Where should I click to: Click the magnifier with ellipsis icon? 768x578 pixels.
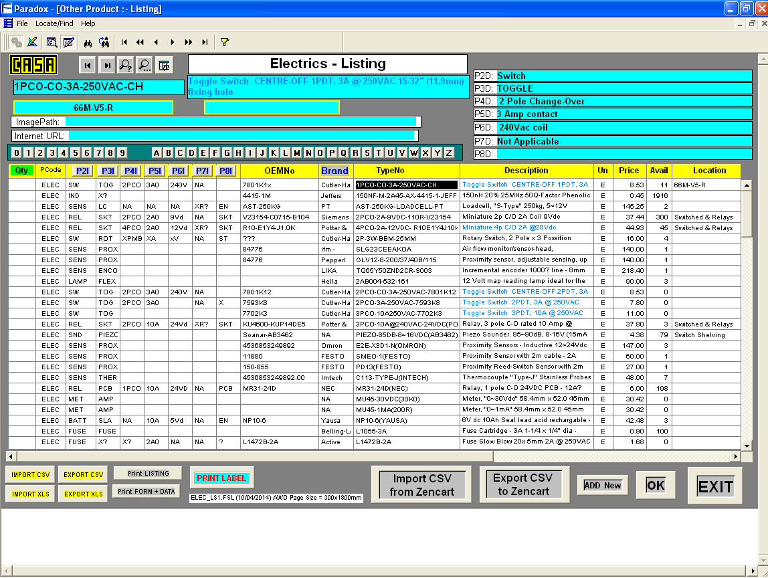coord(145,65)
